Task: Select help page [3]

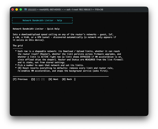Action: click(43, 79)
